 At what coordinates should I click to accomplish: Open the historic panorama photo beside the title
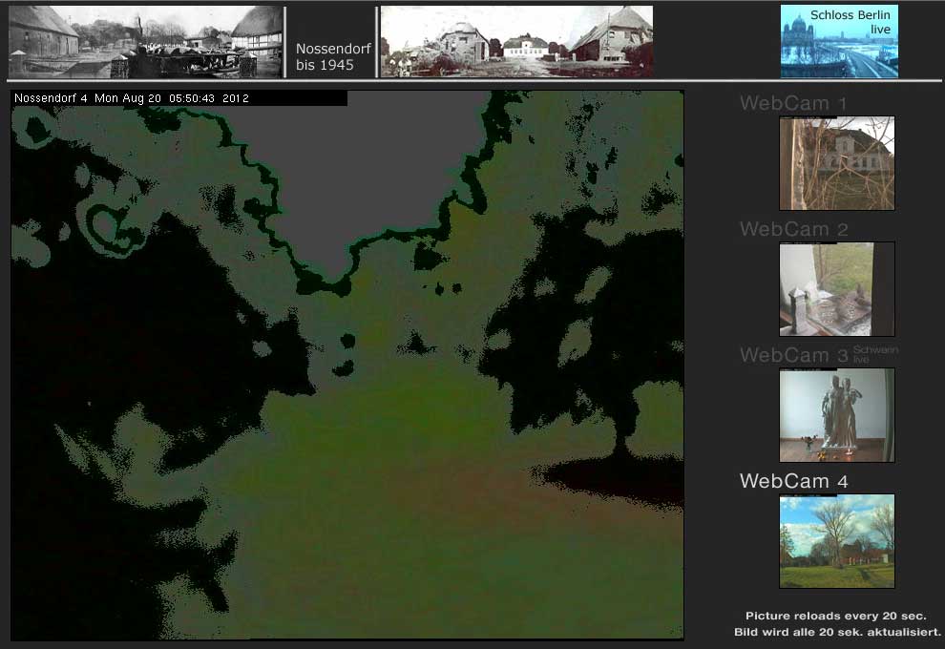515,42
